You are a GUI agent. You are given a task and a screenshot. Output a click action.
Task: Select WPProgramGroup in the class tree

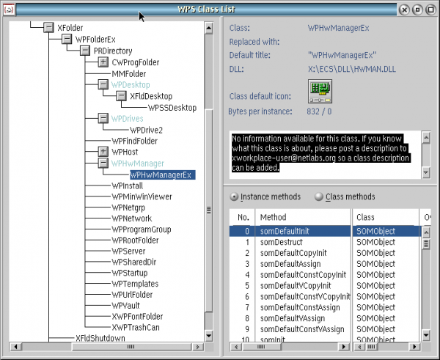coord(142,229)
